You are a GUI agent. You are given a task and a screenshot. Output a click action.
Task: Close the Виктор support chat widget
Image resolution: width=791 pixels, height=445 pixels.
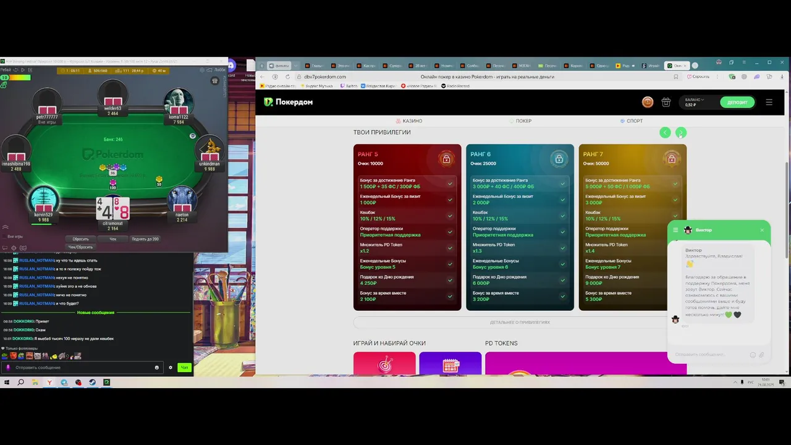pos(762,230)
